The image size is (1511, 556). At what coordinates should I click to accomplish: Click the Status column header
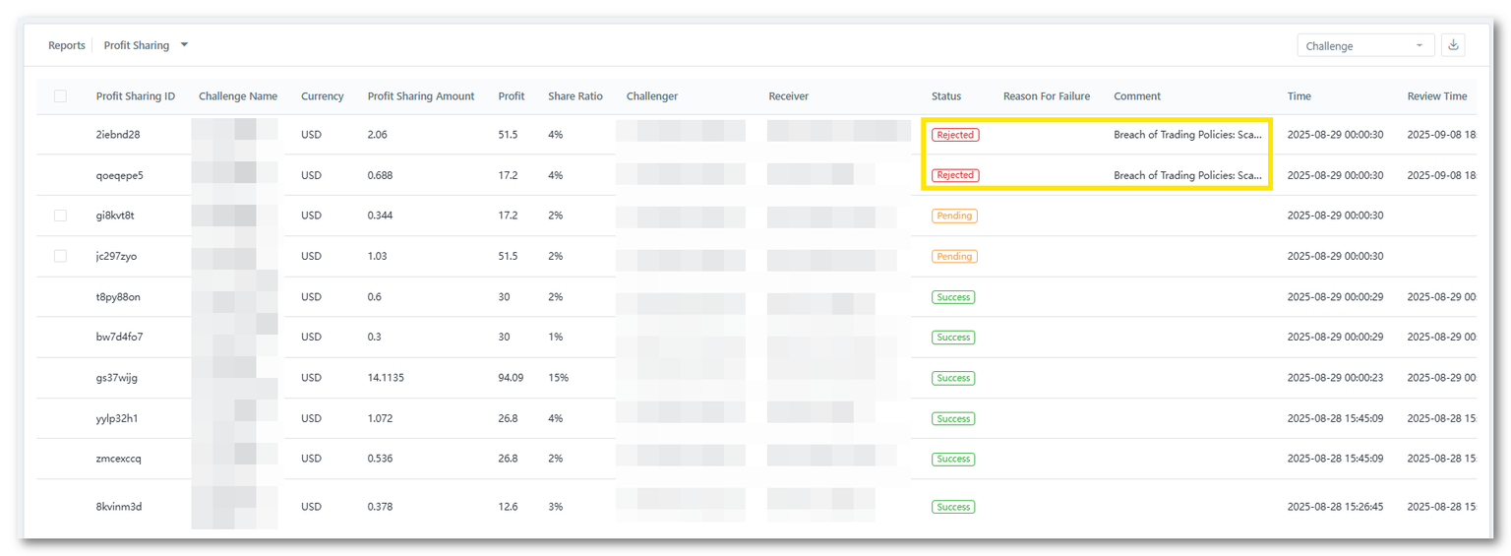pos(946,96)
